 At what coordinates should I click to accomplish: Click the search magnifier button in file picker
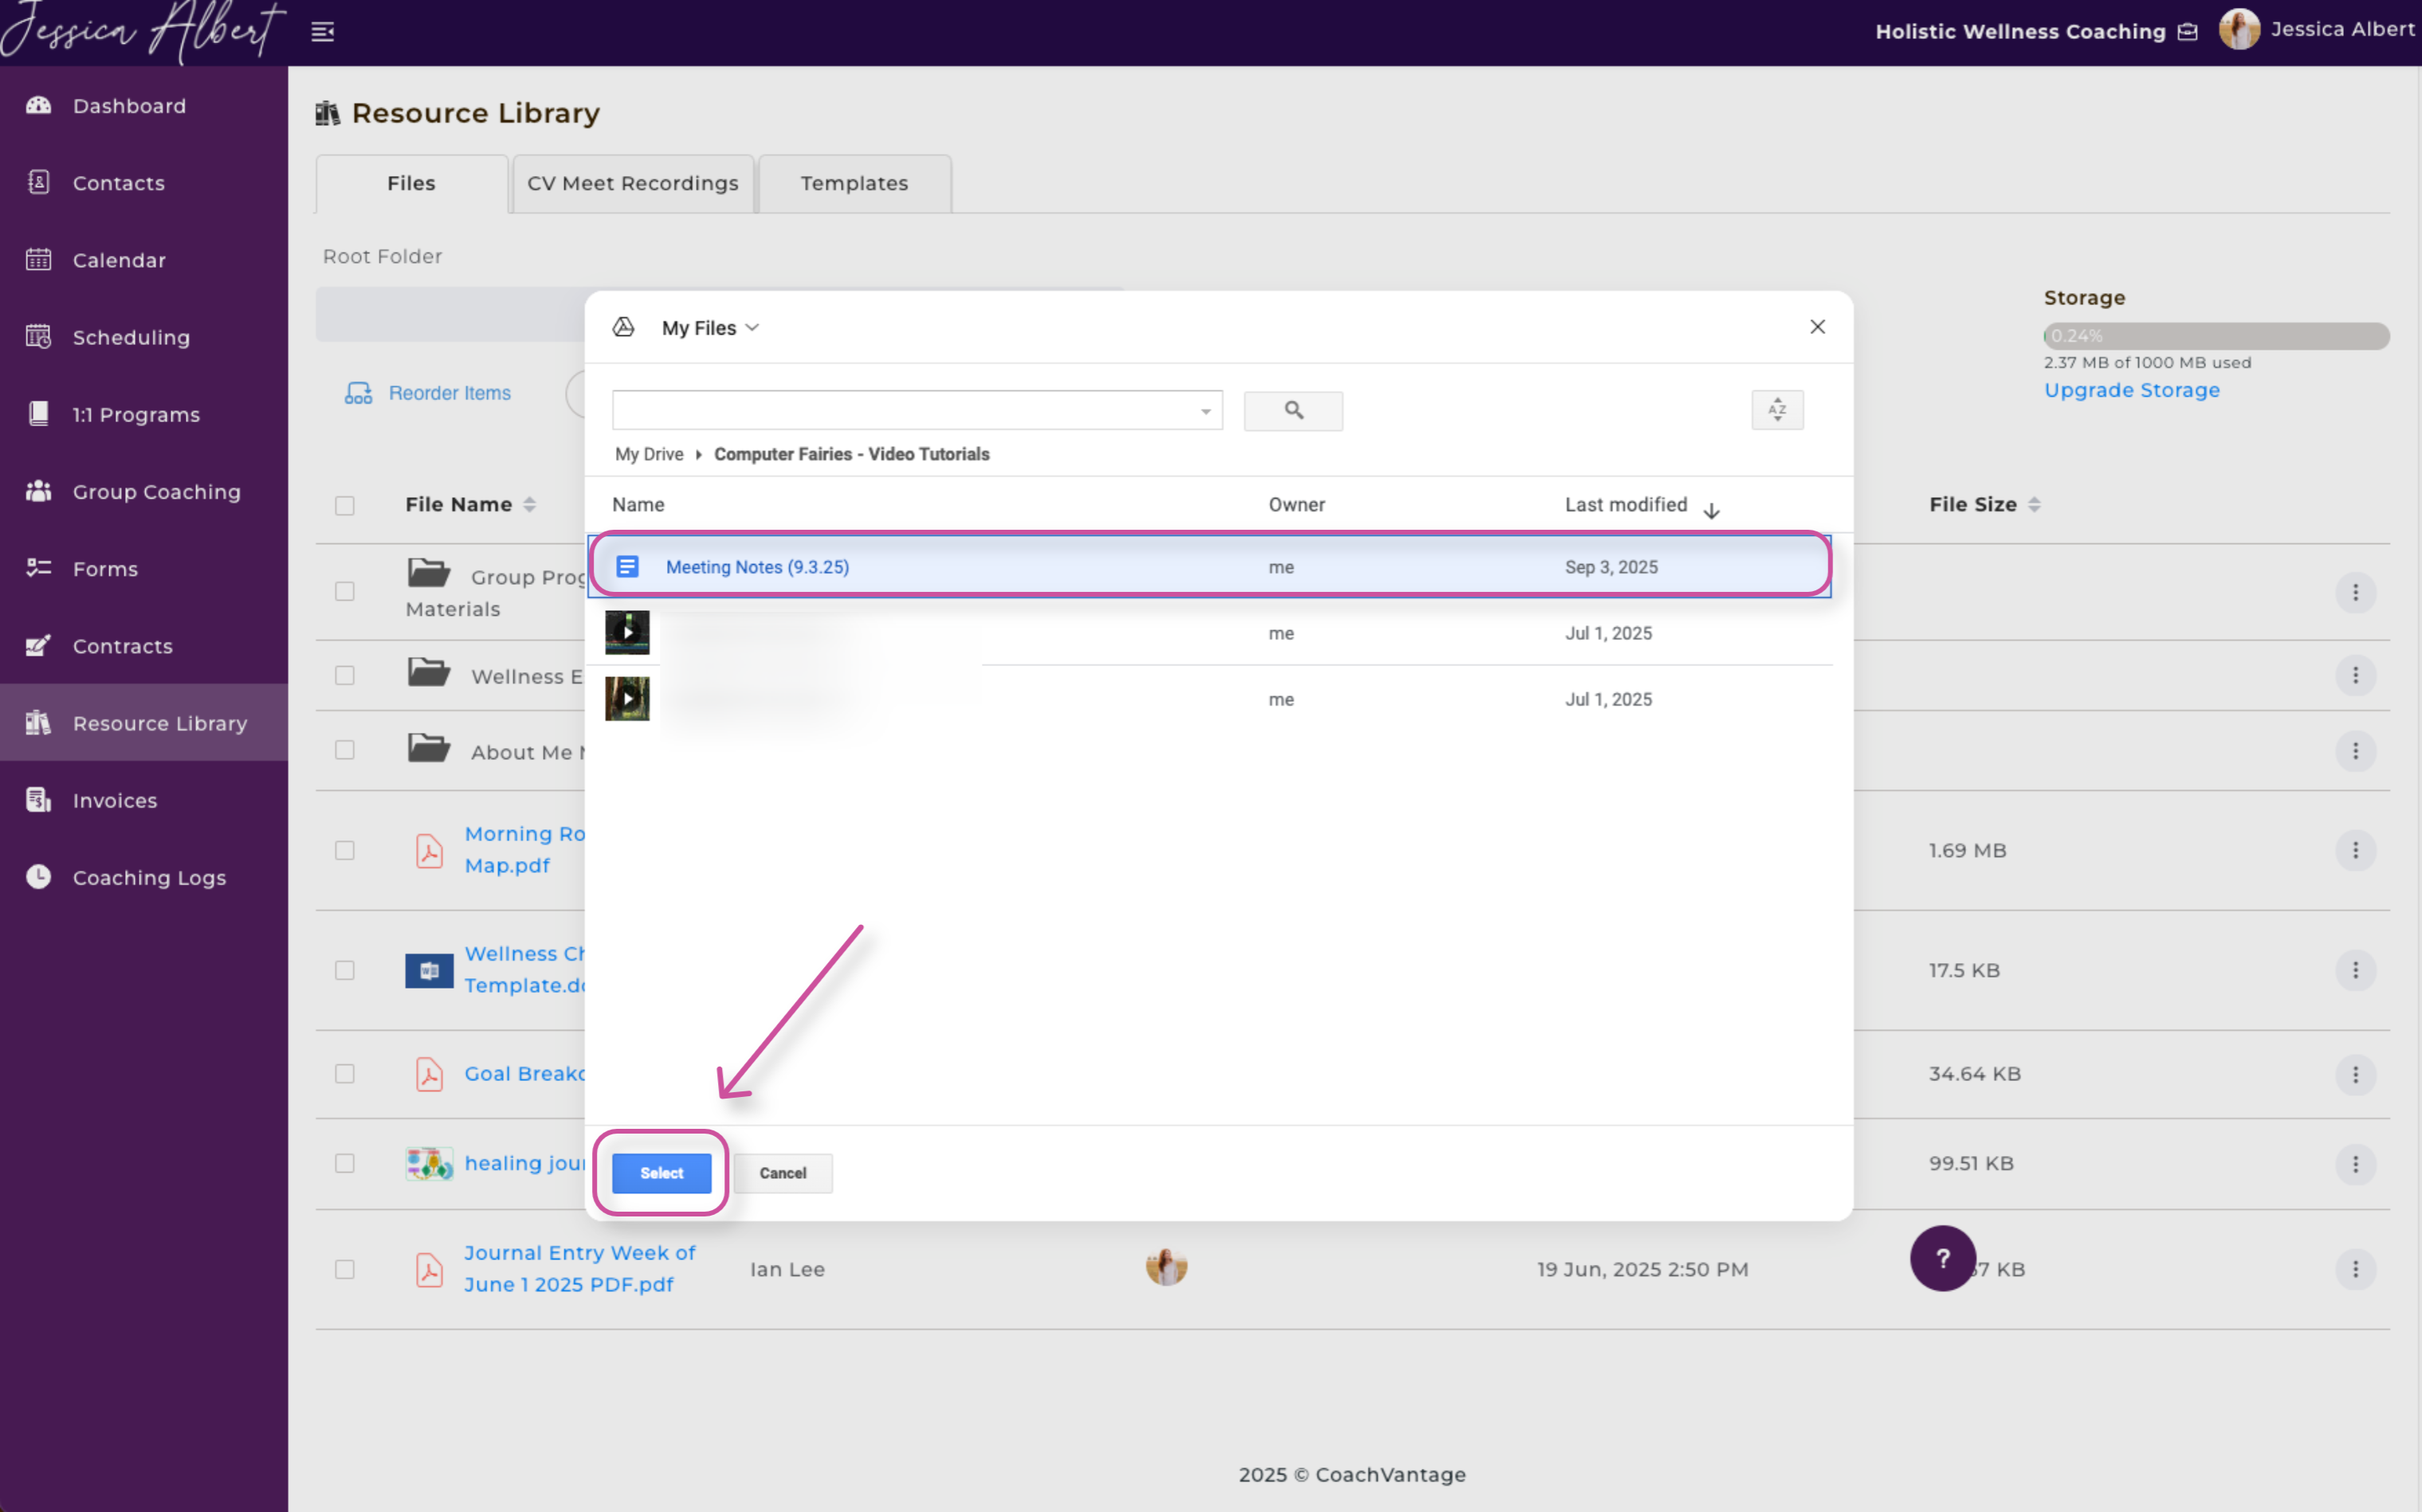click(1293, 410)
